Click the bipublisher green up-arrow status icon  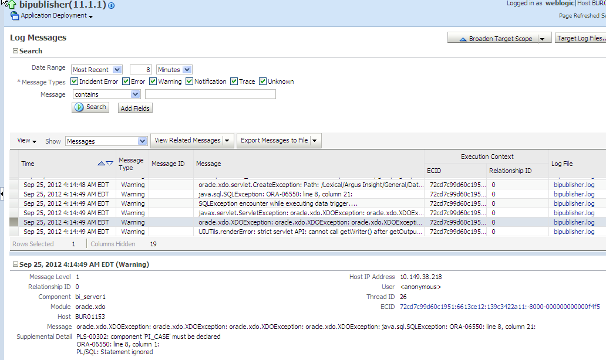coord(12,5)
